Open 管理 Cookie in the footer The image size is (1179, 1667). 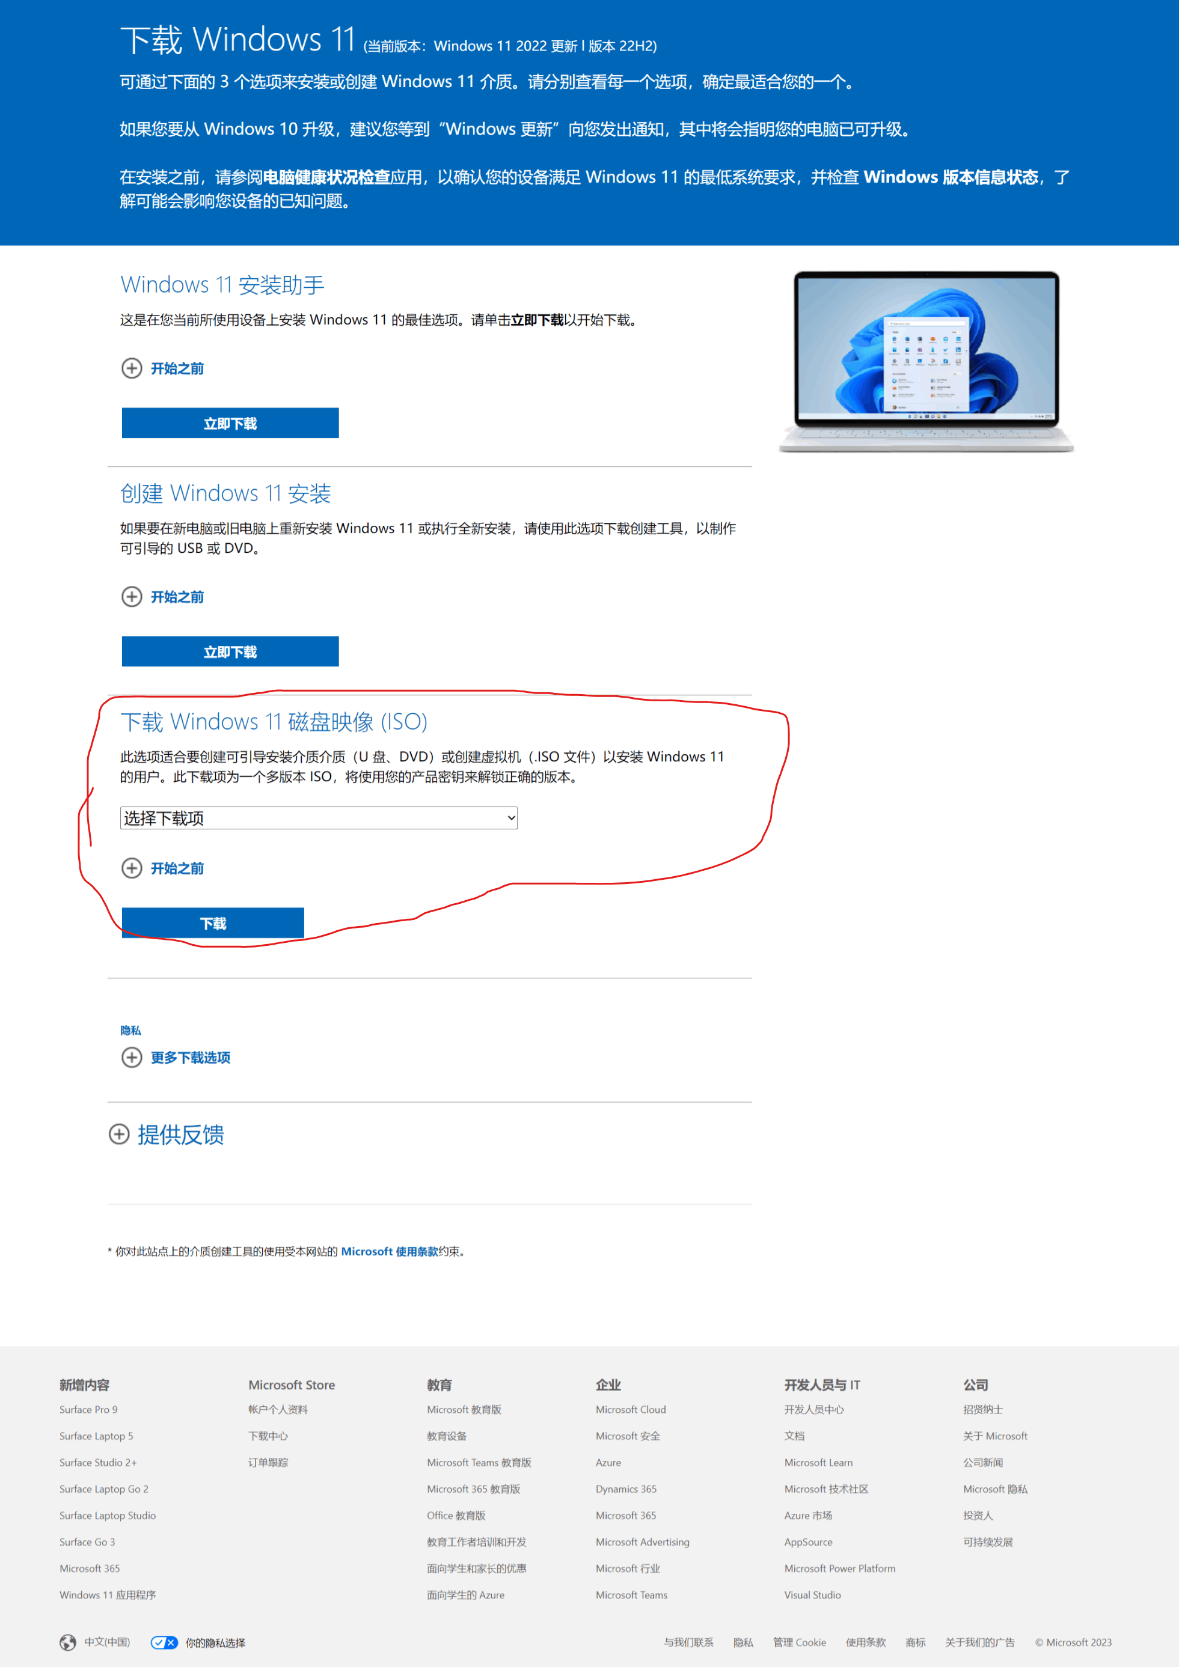(799, 1642)
